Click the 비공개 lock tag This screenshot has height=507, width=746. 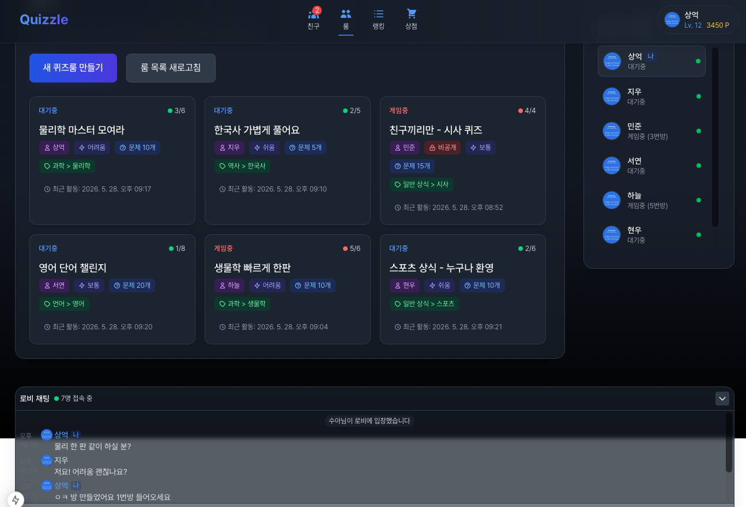(x=442, y=148)
